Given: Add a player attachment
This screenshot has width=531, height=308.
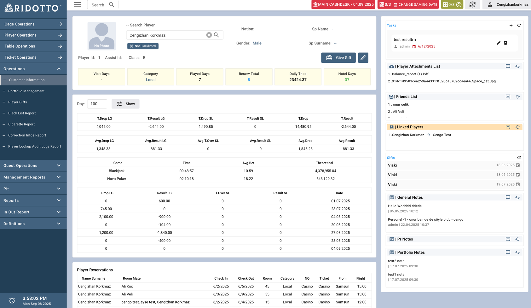Looking at the screenshot, I should (508, 66).
